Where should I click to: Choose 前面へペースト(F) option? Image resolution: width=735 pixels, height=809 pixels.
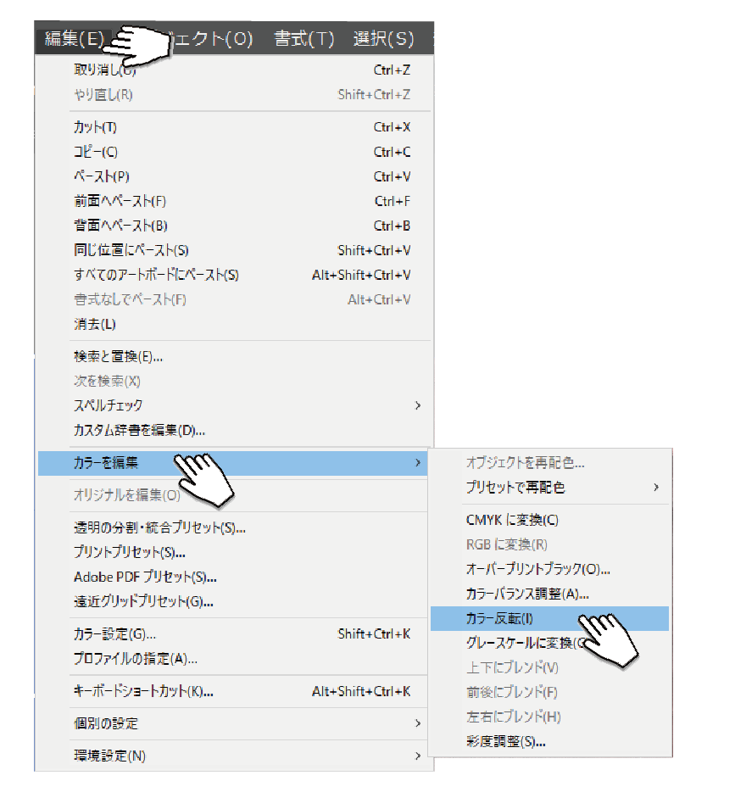[120, 201]
